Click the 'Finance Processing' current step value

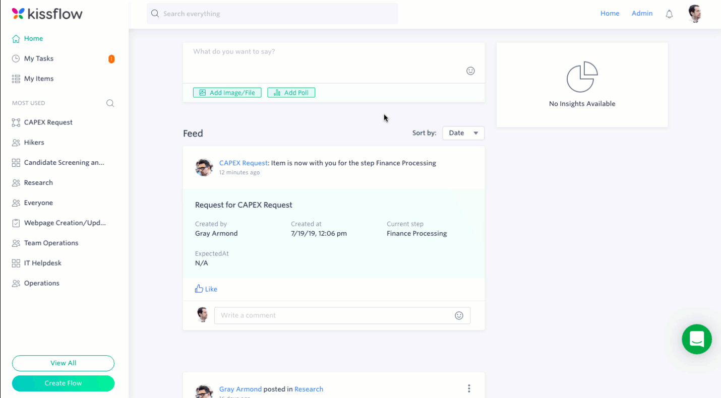coord(416,234)
